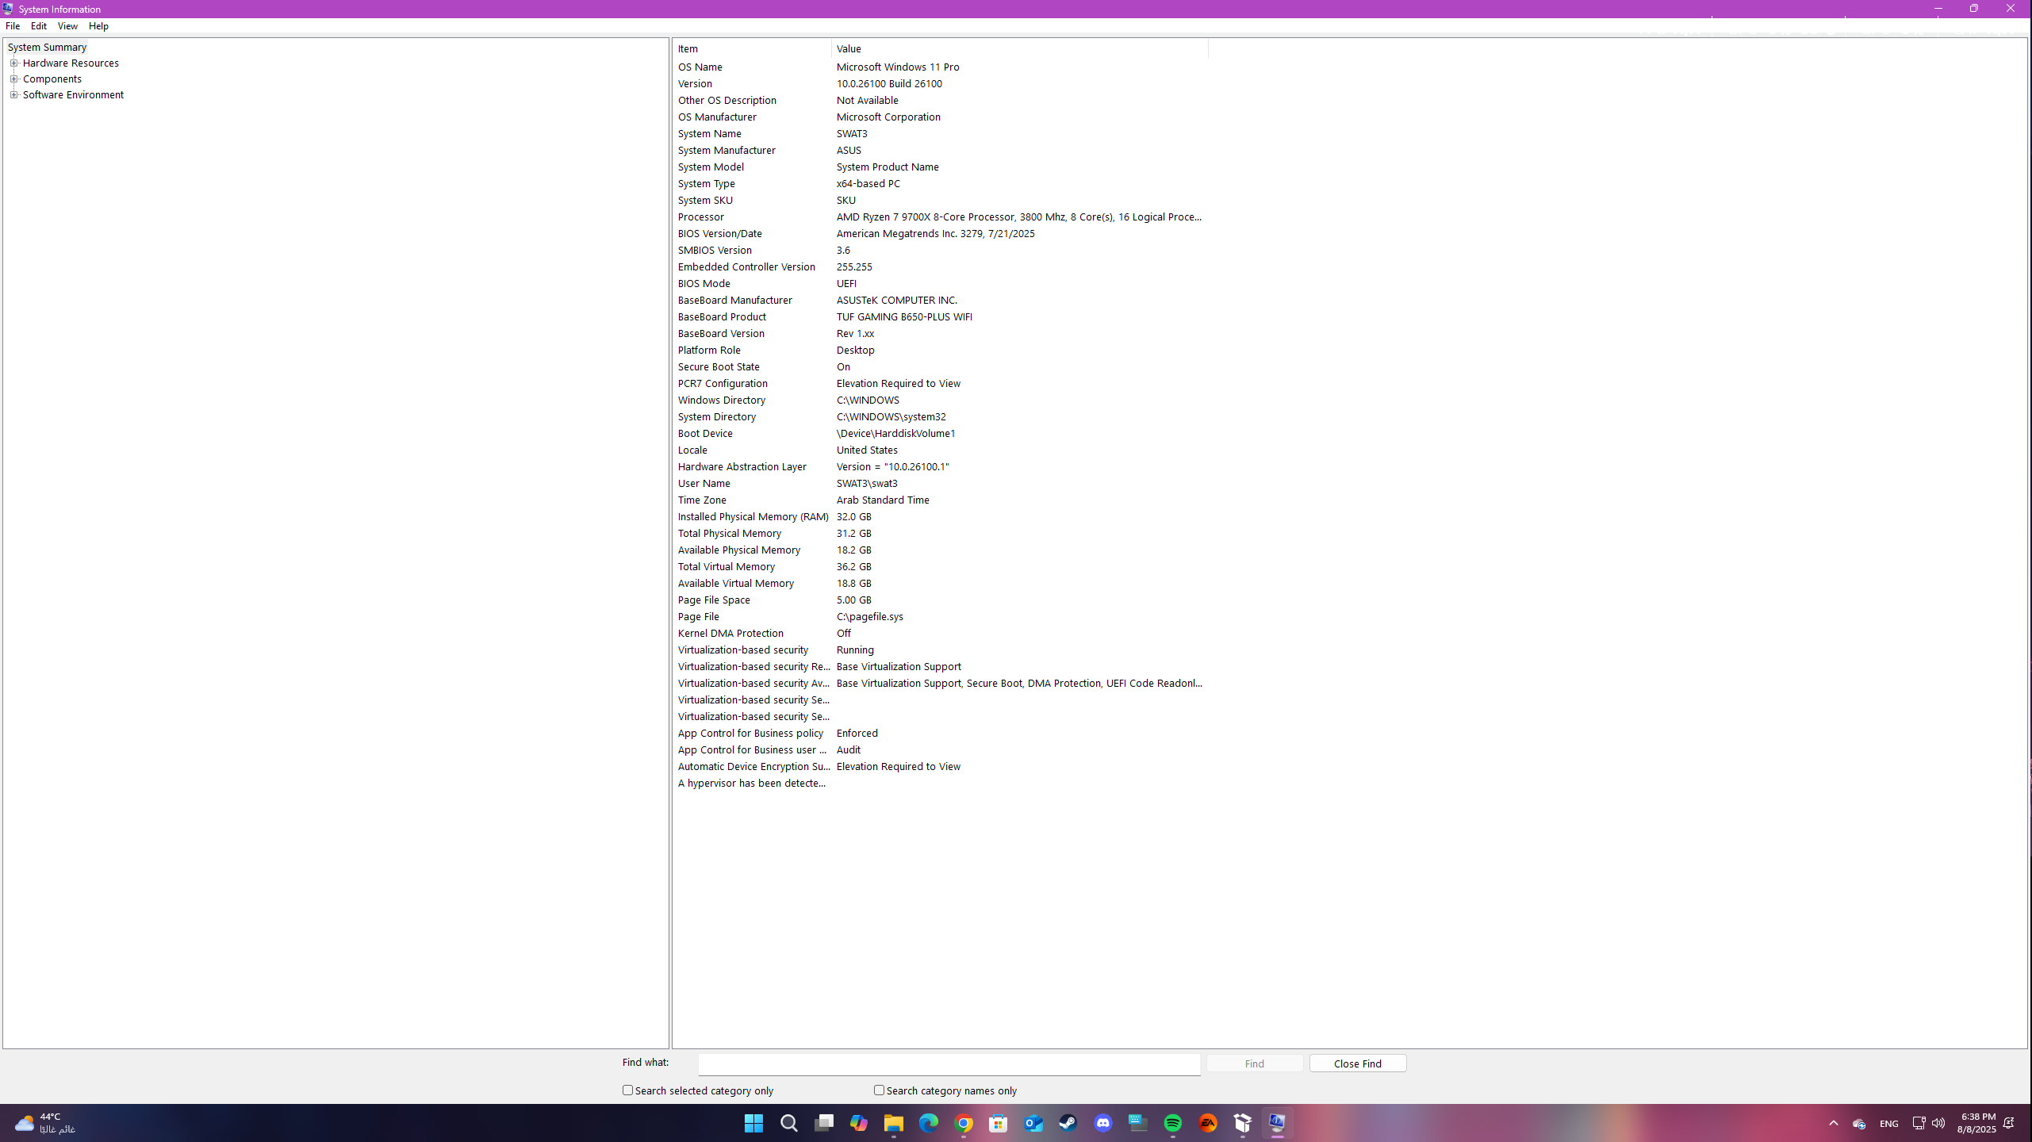
Task: Select the OS Name row
Action: pos(941,67)
